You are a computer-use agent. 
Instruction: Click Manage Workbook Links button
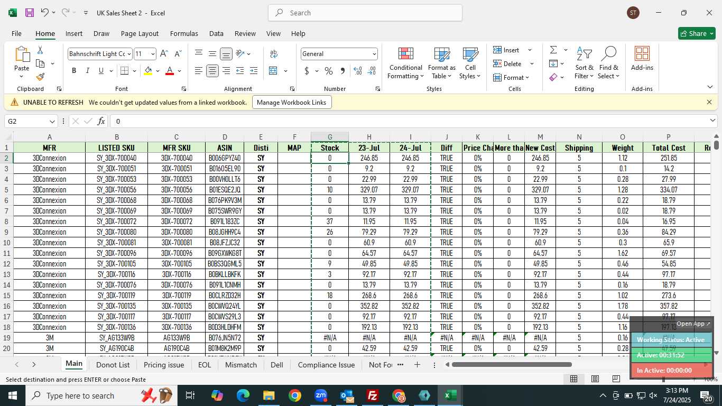[x=292, y=103]
